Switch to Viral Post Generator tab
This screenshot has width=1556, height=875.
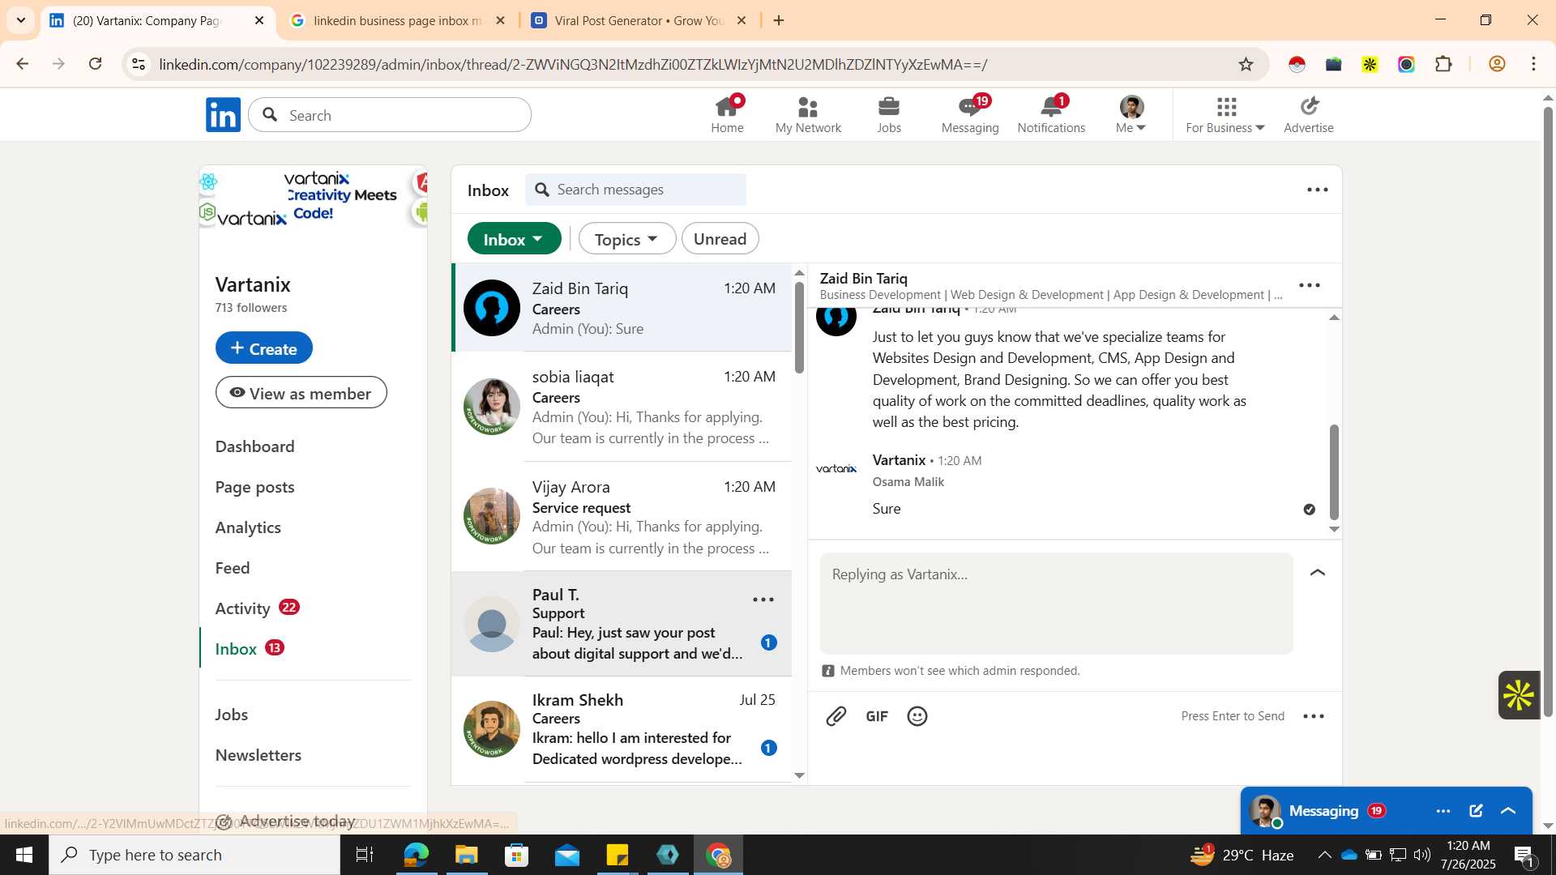pyautogui.click(x=639, y=20)
